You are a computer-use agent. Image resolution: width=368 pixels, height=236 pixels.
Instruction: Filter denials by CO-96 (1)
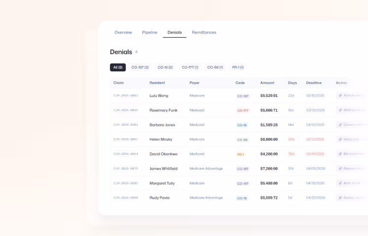pos(215,67)
